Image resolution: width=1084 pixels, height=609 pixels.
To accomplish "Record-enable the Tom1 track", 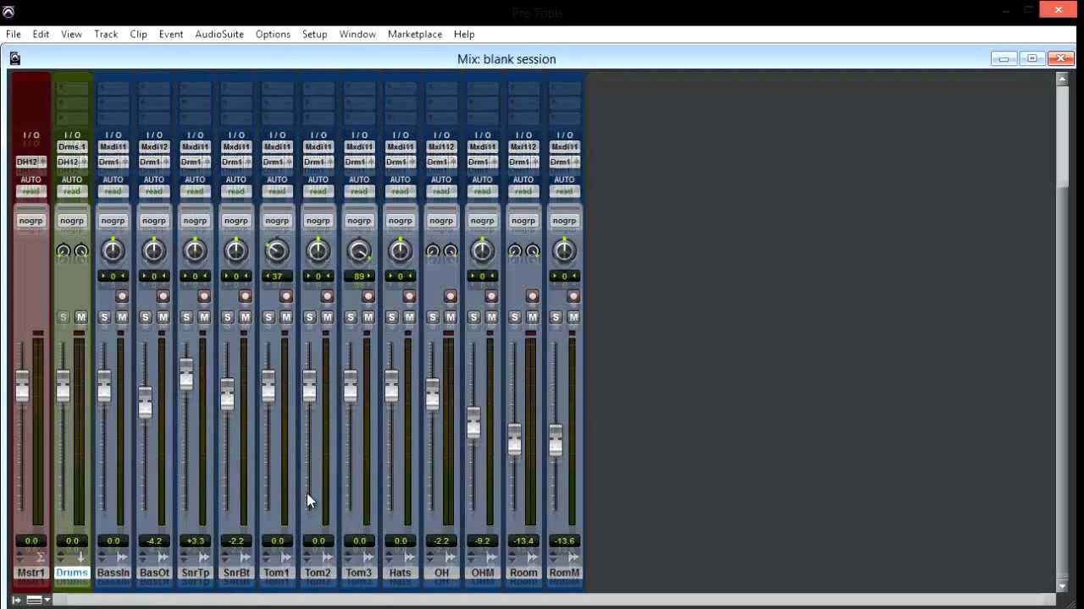I will pos(286,296).
